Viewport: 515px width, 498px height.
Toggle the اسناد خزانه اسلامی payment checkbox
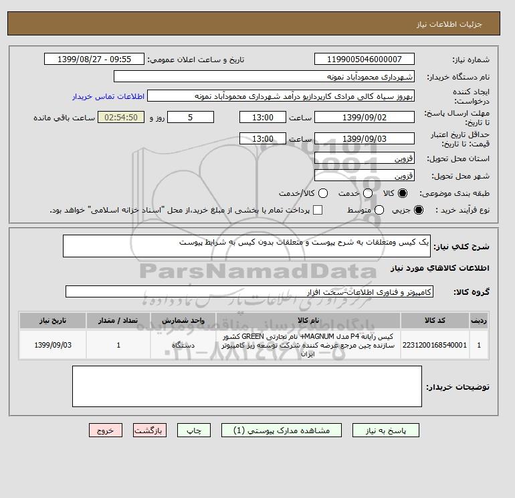click(x=318, y=210)
